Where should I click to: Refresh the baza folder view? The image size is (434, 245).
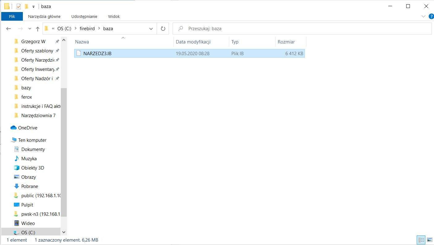163,29
